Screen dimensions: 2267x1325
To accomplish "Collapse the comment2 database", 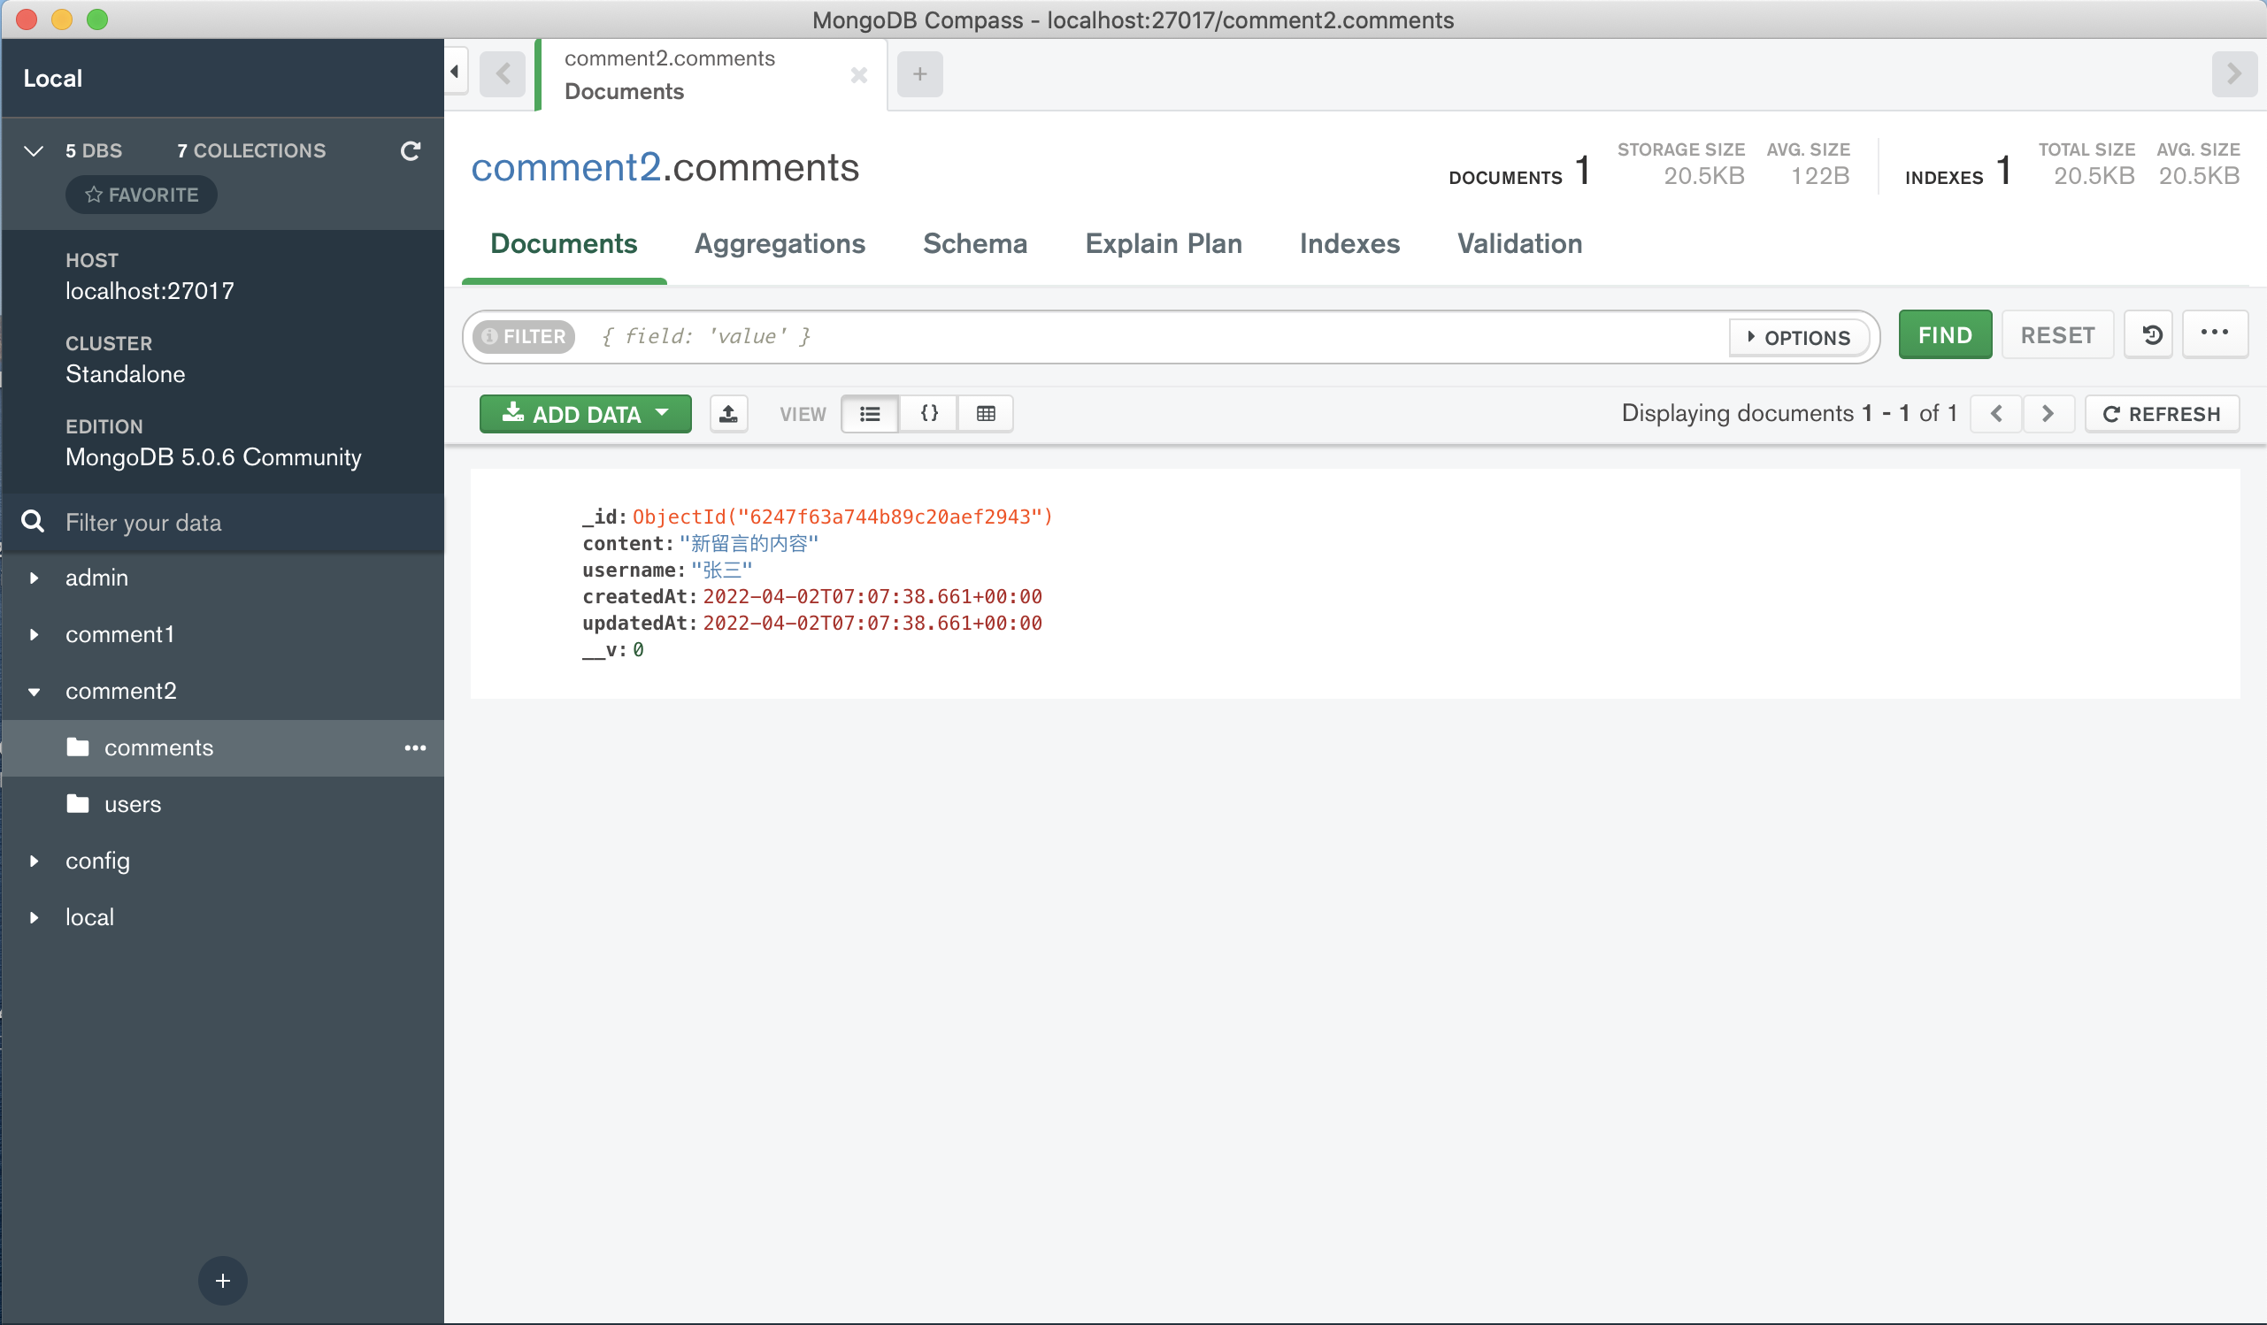I will click(x=35, y=691).
